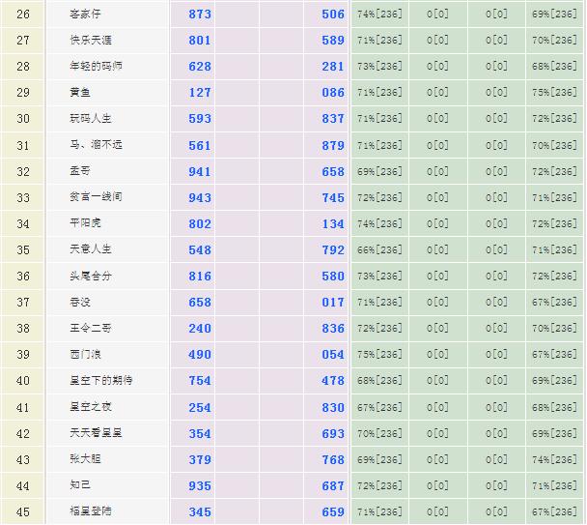
Task: Select the name 平阳虎 in row 34
Action: coord(86,223)
